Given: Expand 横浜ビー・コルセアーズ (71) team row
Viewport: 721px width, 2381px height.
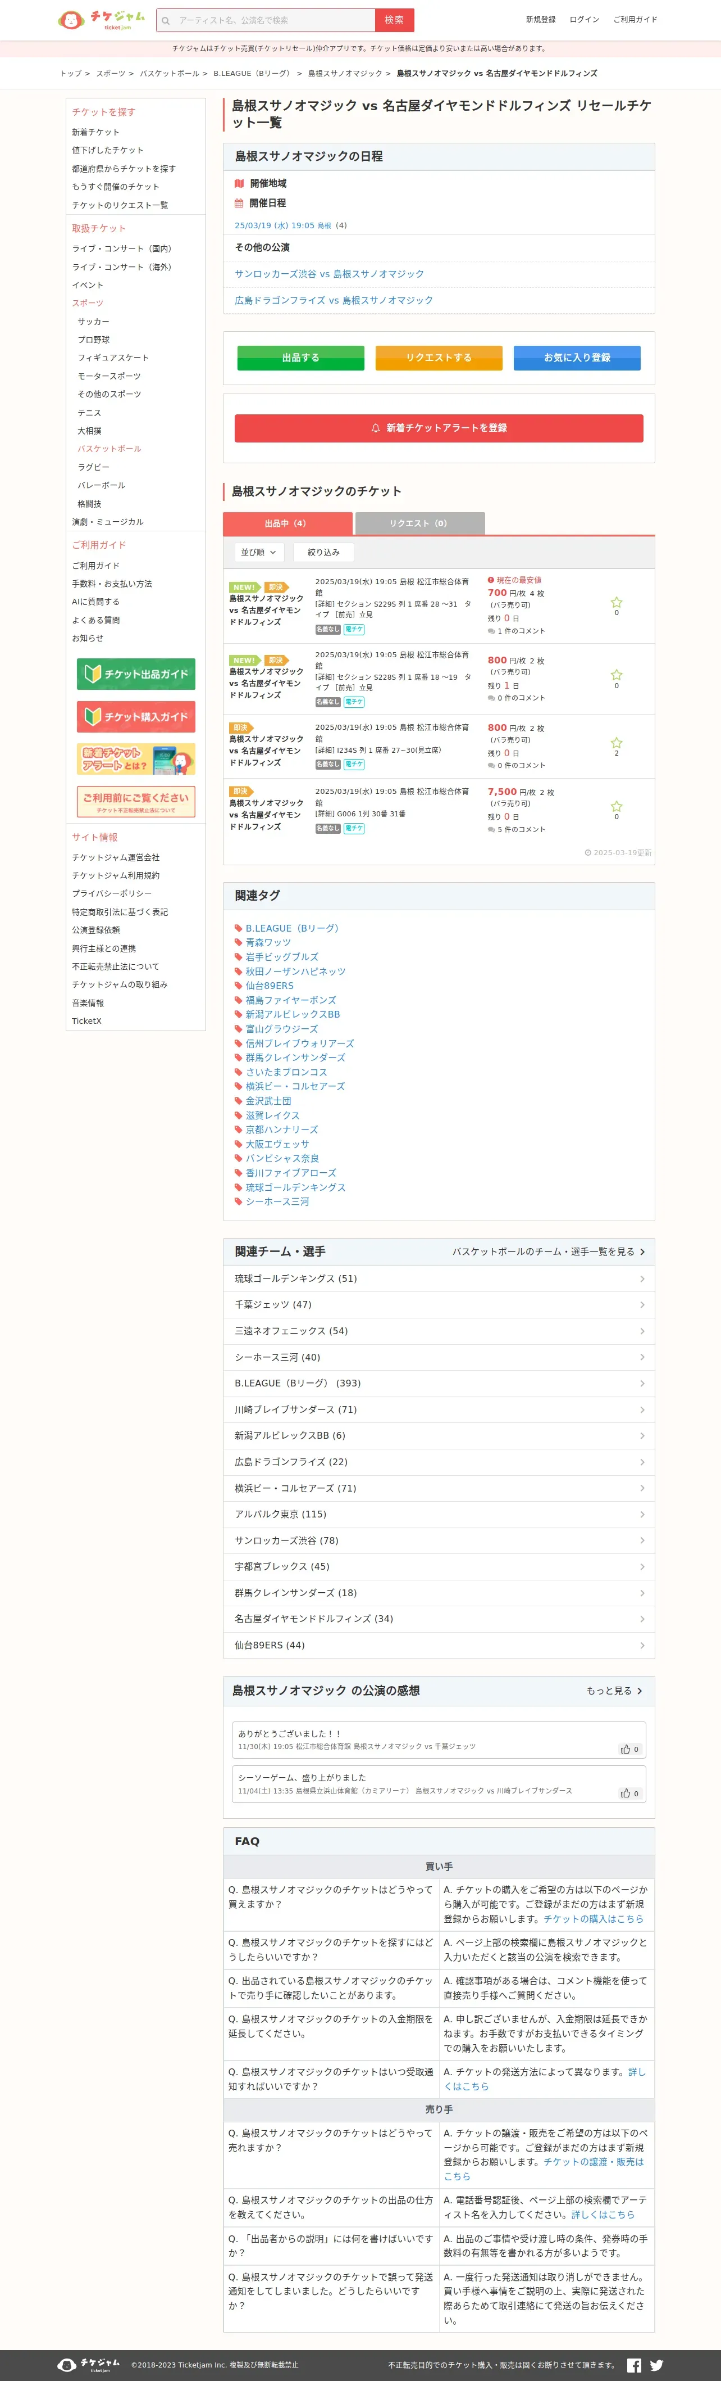Looking at the screenshot, I should (439, 1488).
